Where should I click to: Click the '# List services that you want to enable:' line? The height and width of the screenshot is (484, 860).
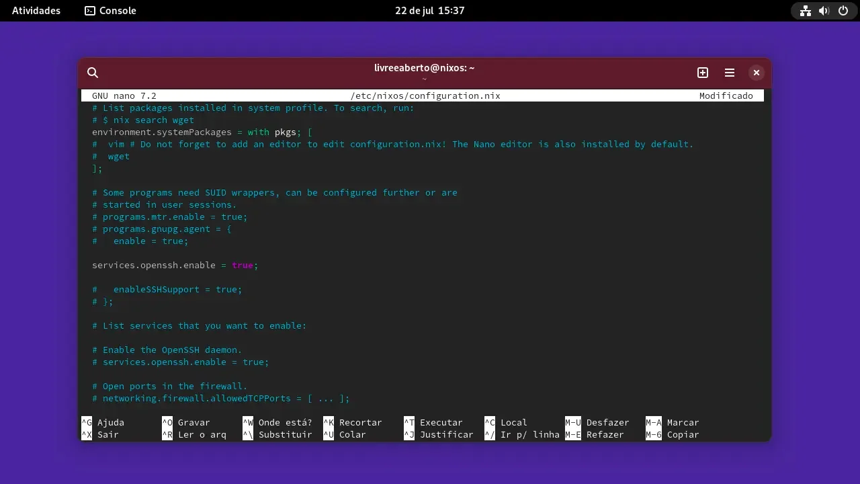[200, 326]
